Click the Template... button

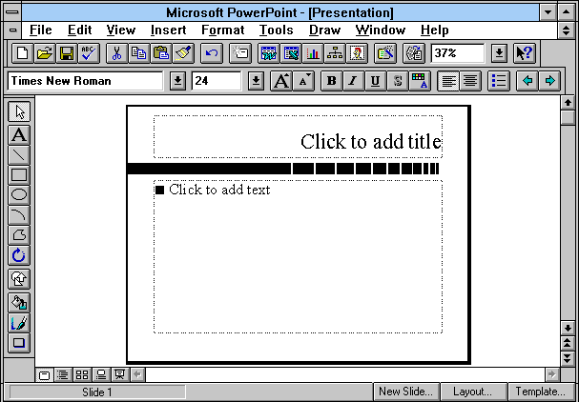pos(542,392)
